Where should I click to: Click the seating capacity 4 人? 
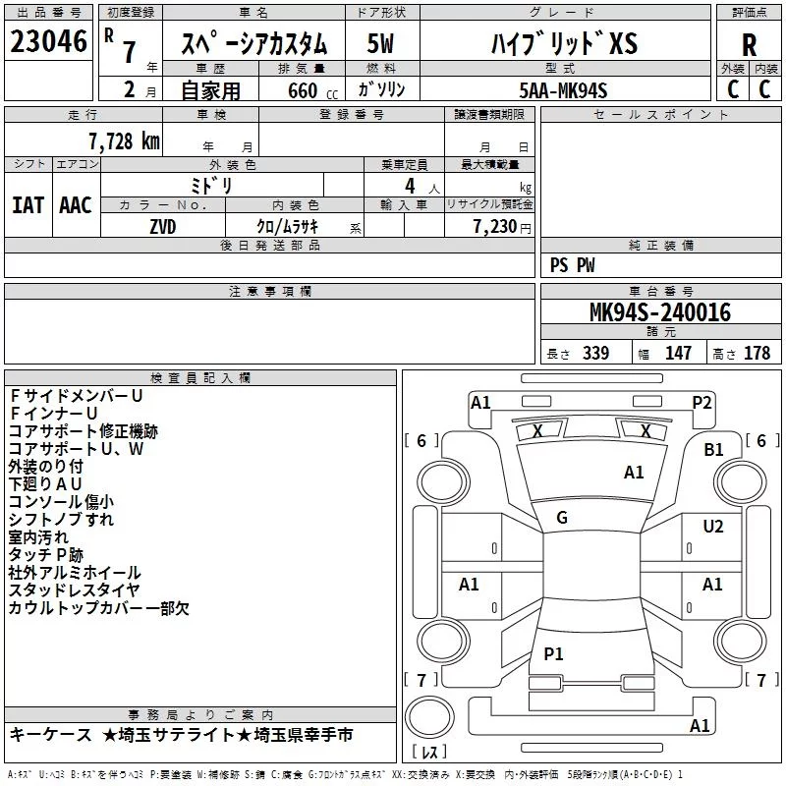[x=422, y=187]
